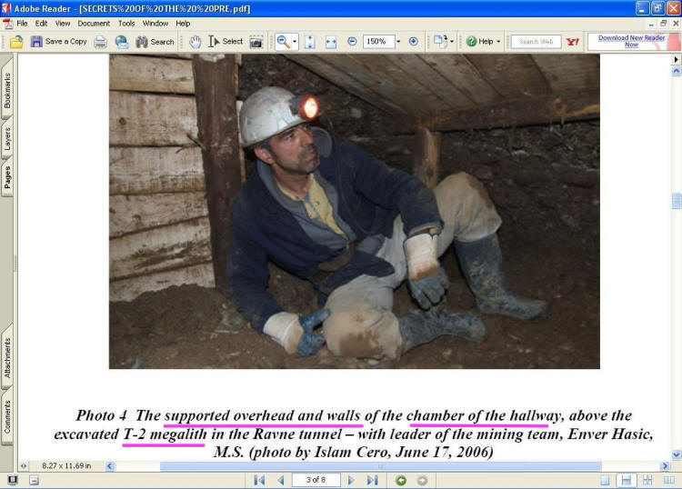Zoom out with the minus button
This screenshot has width=682, height=489.
pyautogui.click(x=352, y=42)
